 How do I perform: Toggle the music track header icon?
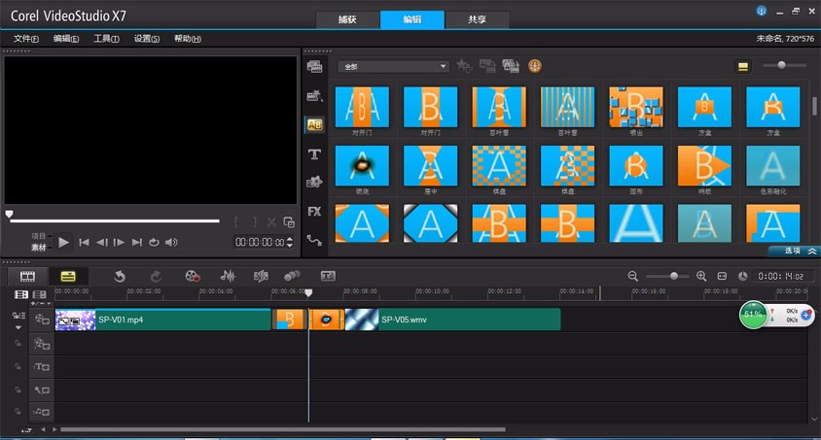42,412
